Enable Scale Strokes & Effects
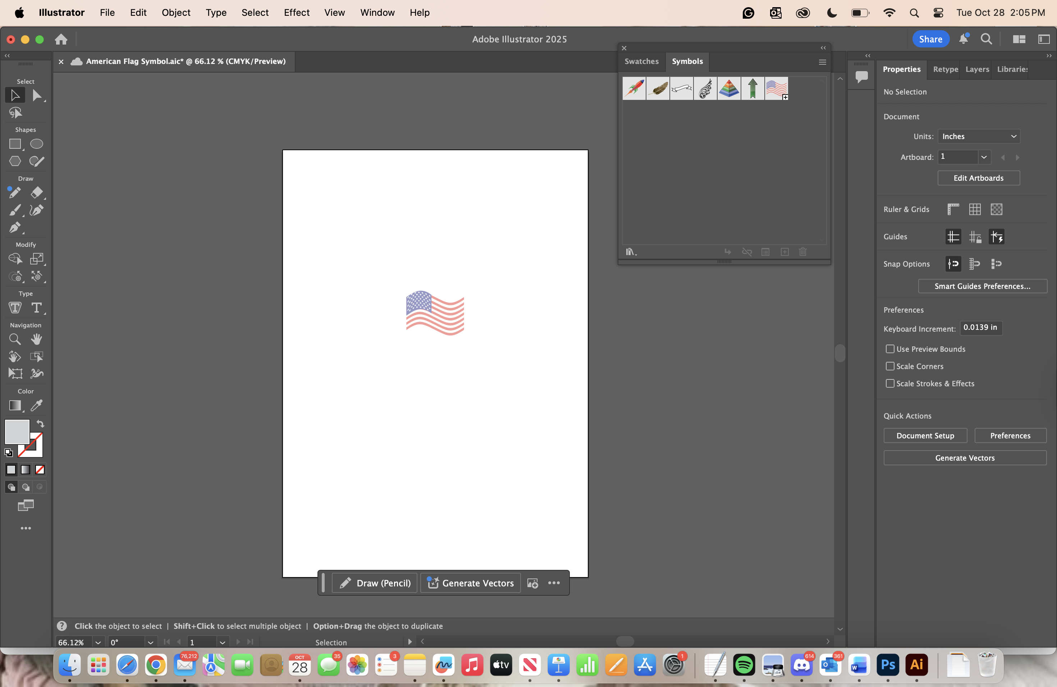This screenshot has height=687, width=1057. pyautogui.click(x=891, y=383)
